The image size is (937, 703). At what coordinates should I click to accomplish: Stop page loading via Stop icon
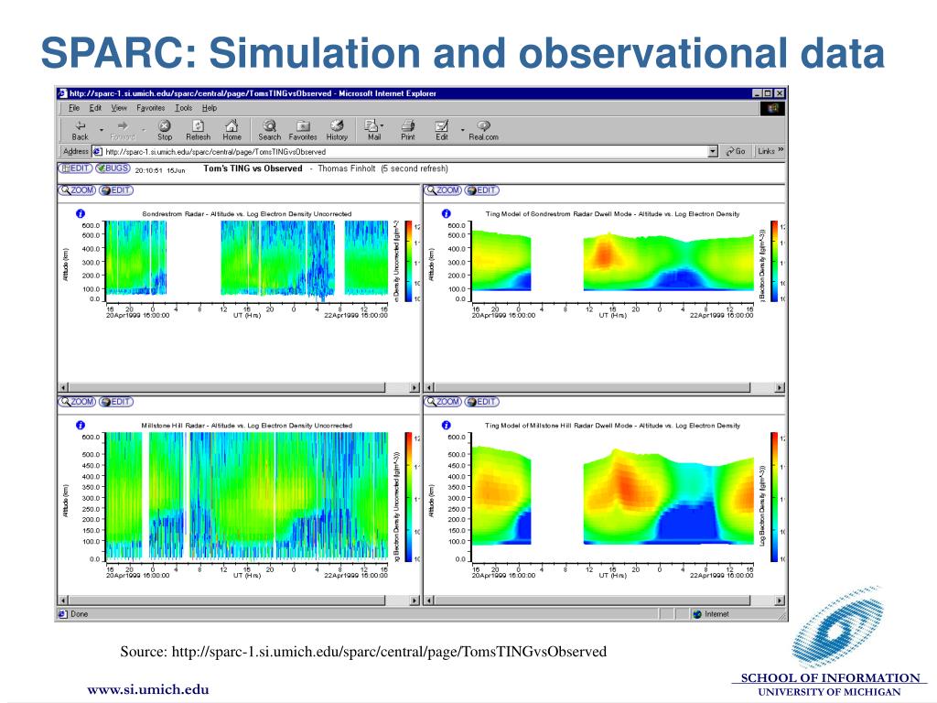coord(165,130)
